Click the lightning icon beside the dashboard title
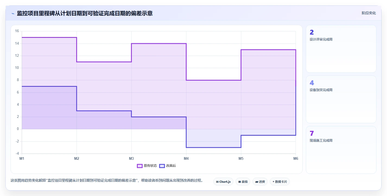The image size is (387, 196). [13, 13]
